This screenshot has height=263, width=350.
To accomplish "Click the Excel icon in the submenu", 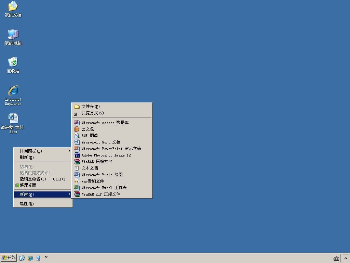I will click(77, 188).
